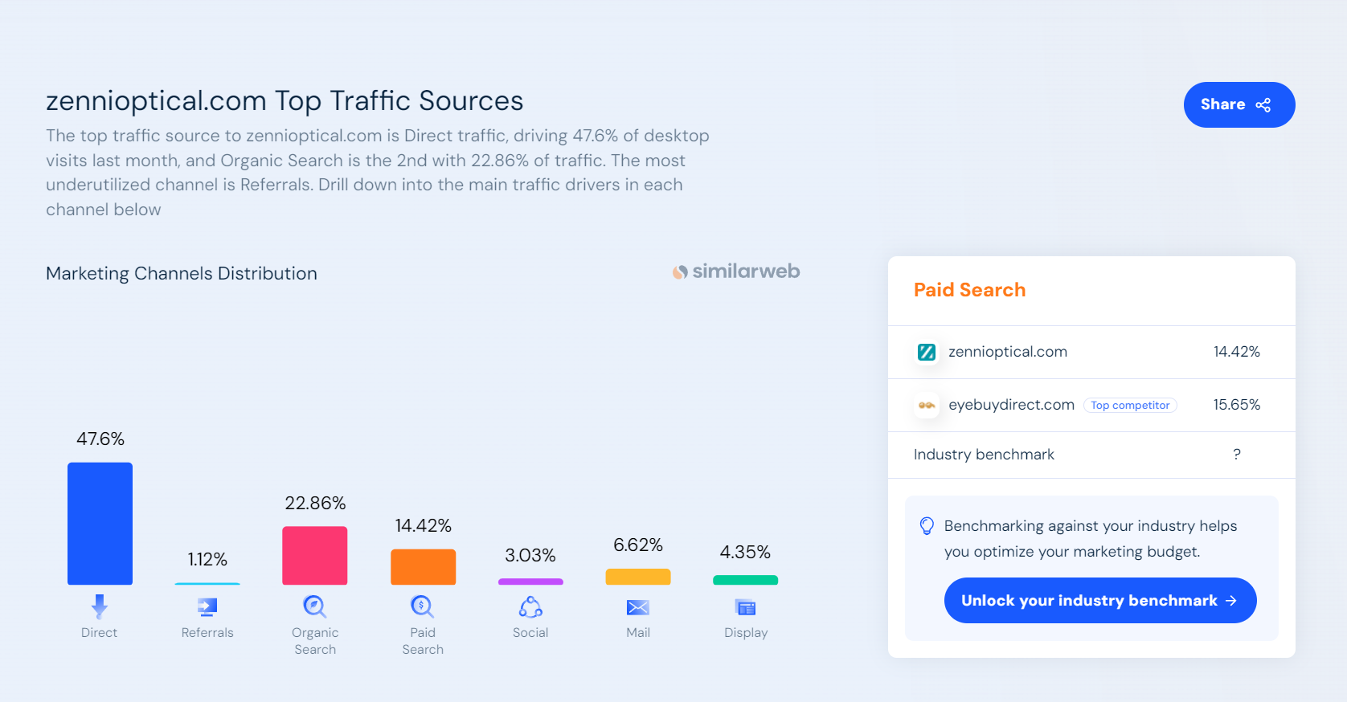The width and height of the screenshot is (1347, 702).
Task: Click the yellow Mail bar
Action: (x=638, y=577)
